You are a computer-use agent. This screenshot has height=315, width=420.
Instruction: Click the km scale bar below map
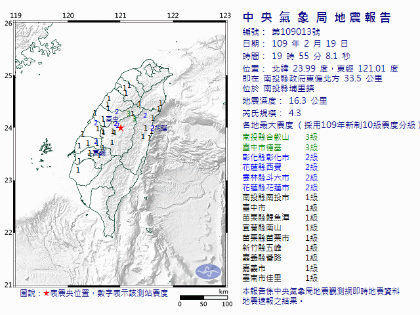203,297
